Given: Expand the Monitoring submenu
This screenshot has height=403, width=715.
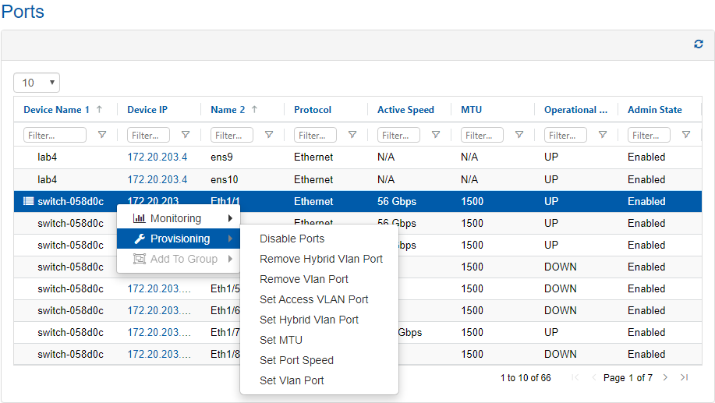Looking at the screenshot, I should [178, 218].
